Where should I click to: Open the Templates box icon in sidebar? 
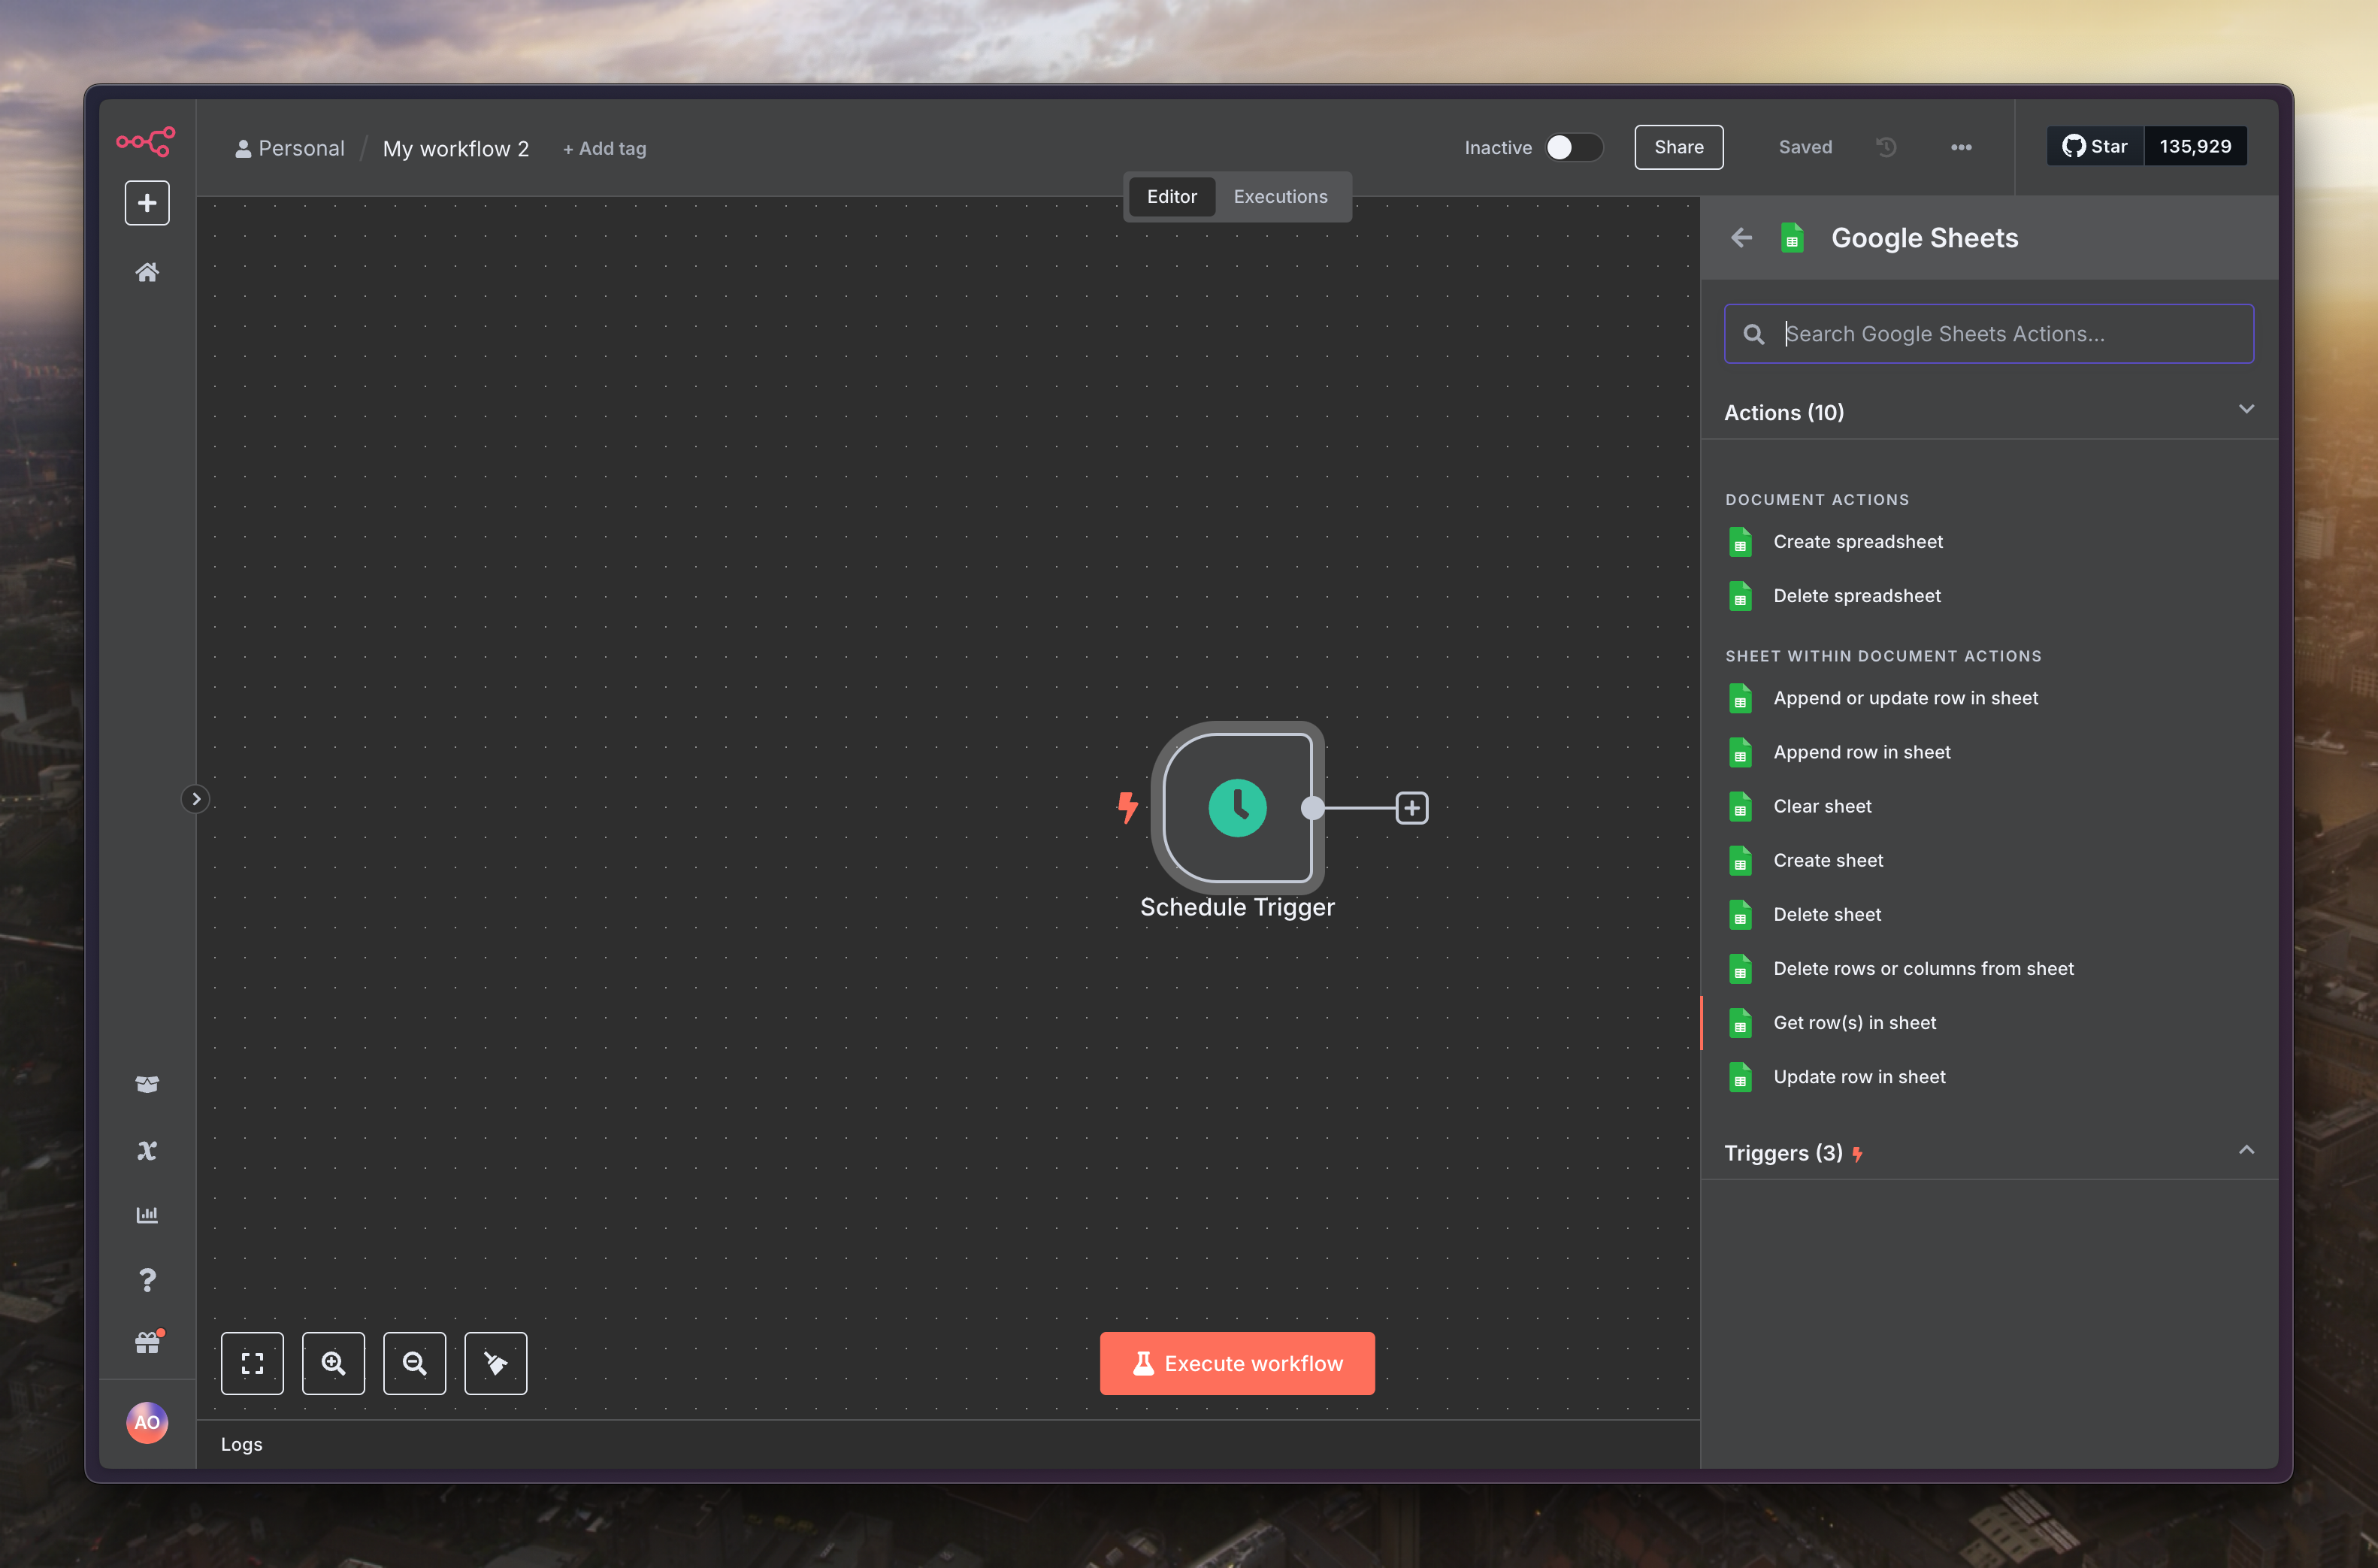pos(147,1084)
